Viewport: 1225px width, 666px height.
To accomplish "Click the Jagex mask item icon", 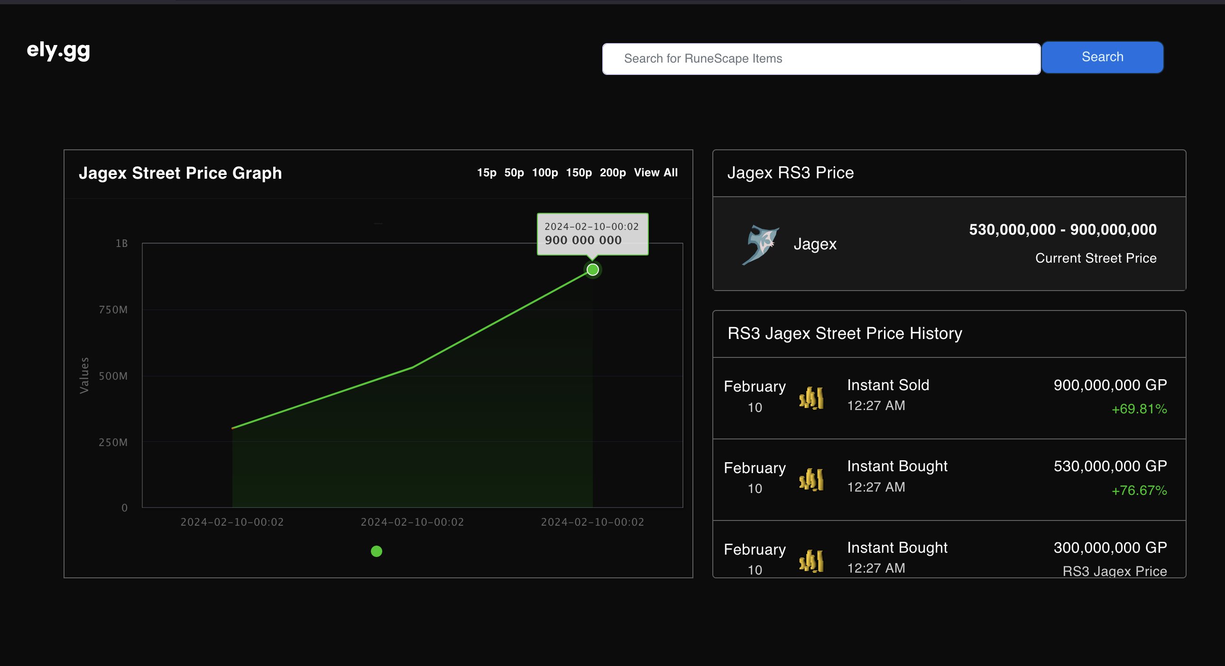I will 760,244.
